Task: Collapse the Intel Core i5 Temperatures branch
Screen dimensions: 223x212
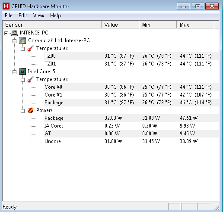Action: click(22, 80)
